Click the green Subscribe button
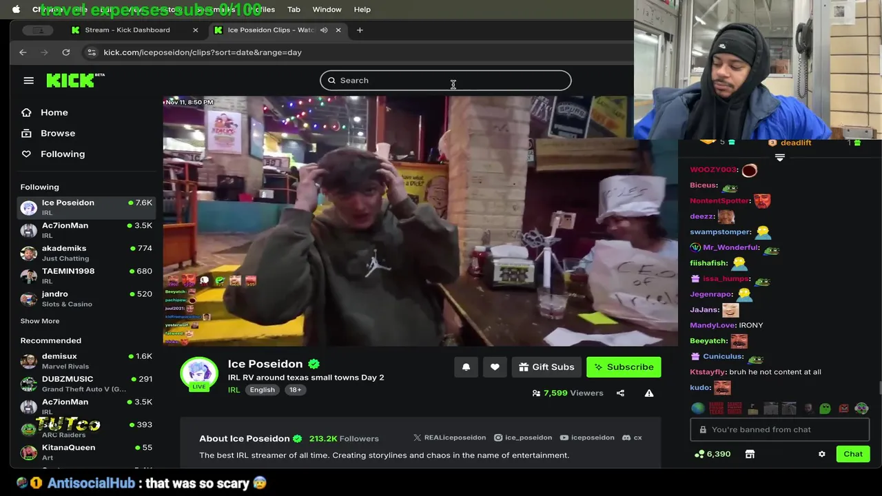 click(624, 367)
